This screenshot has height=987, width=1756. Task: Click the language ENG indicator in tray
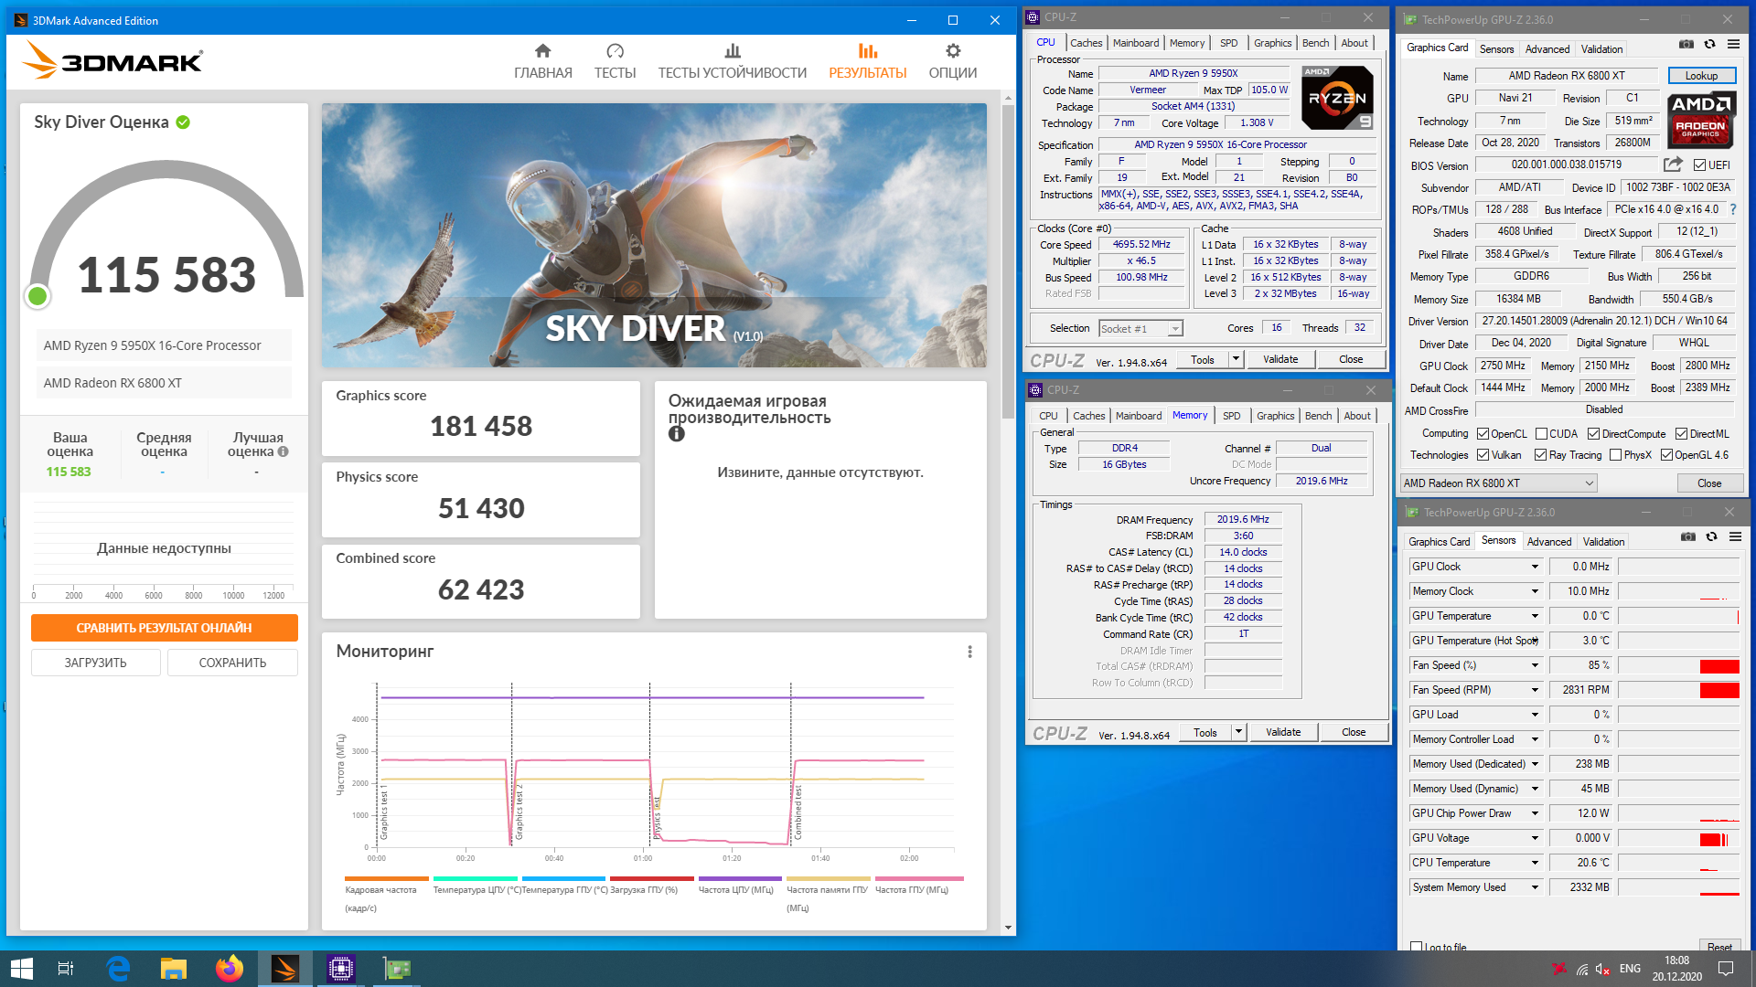pyautogui.click(x=1630, y=969)
